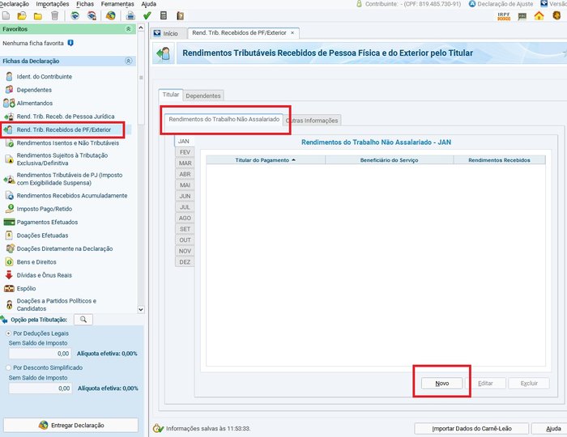The height and width of the screenshot is (437, 567).
Task: Click the sidebar scrollbar down arrow
Action: (x=142, y=308)
